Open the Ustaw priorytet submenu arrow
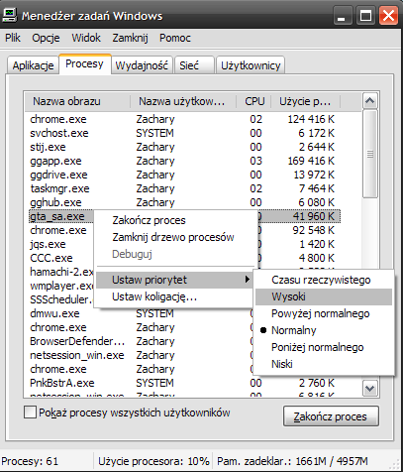 click(x=247, y=280)
